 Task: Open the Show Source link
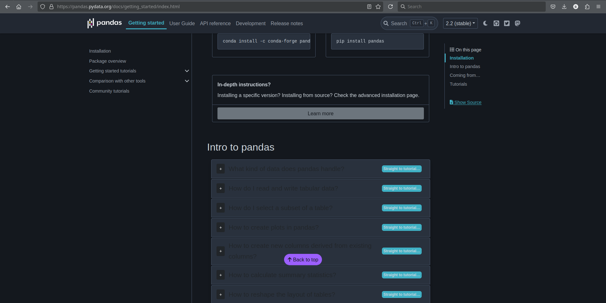466,102
